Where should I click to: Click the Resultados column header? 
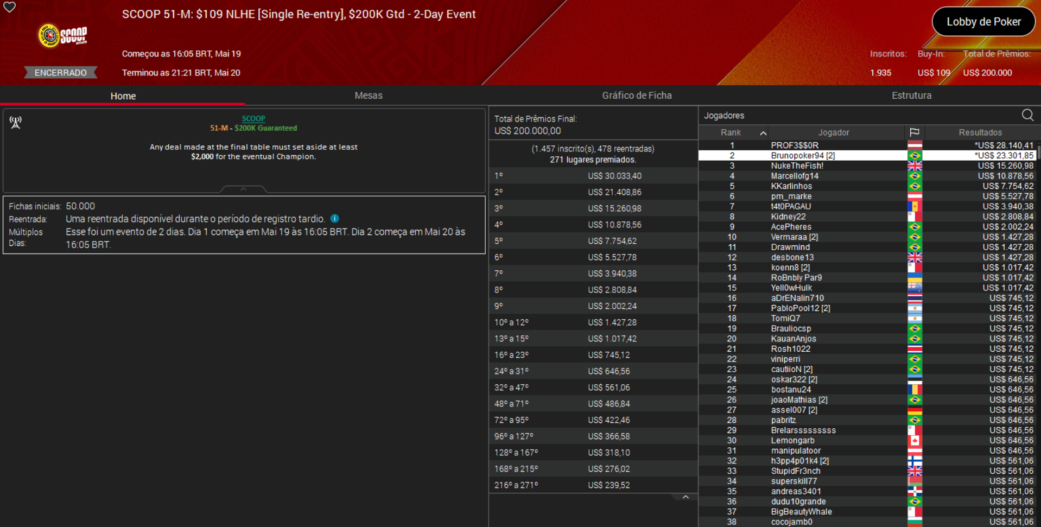coord(980,132)
